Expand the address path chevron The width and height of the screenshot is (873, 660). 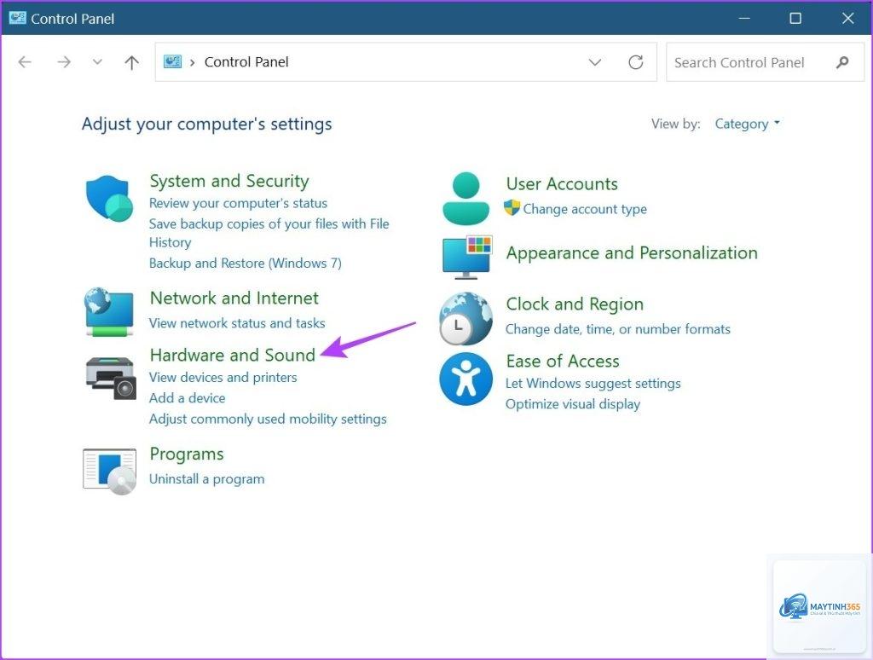click(x=192, y=62)
